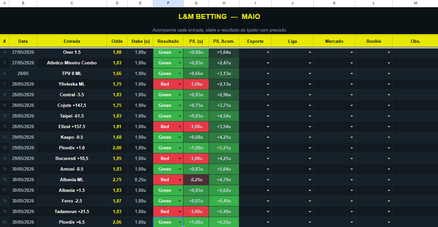Select the 0,25u stake cell
Image resolution: width=438 pixels, height=227 pixels.
(x=141, y=180)
